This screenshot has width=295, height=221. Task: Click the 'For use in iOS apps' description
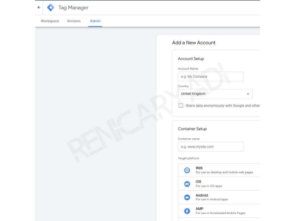209,186
